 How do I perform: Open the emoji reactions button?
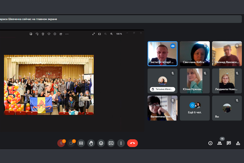tap(101, 143)
